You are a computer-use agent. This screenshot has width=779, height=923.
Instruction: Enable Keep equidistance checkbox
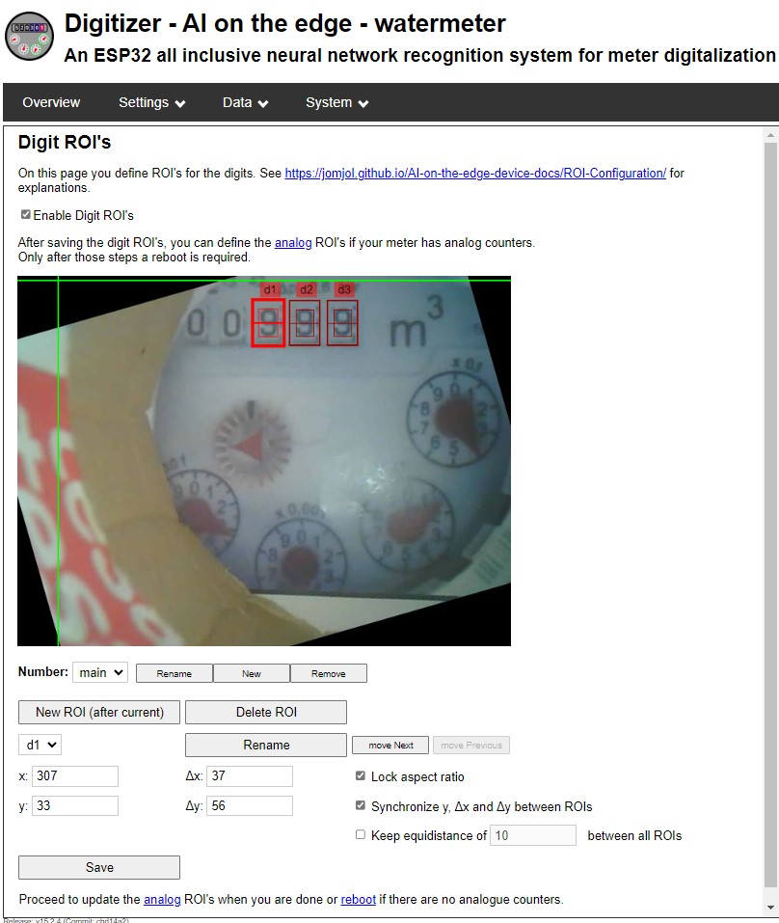pos(361,835)
